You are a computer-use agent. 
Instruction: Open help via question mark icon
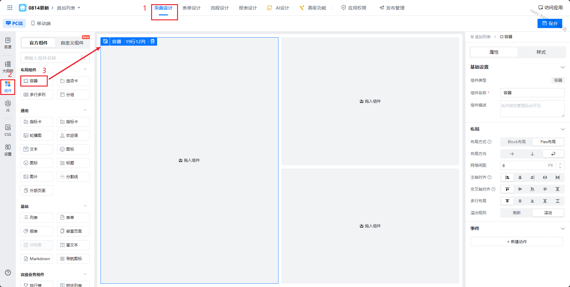[8, 273]
